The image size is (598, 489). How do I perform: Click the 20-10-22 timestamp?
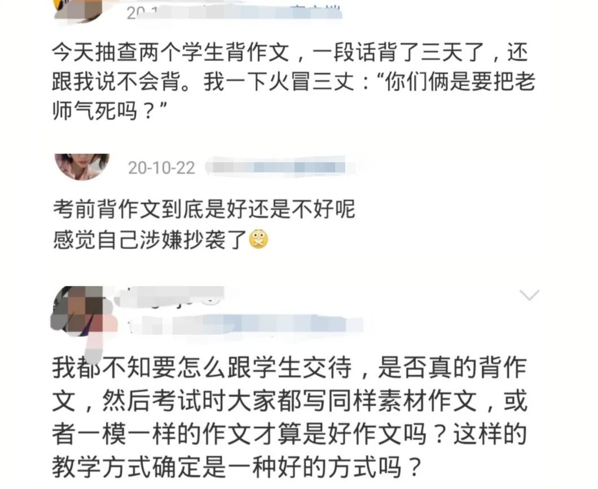[161, 168]
